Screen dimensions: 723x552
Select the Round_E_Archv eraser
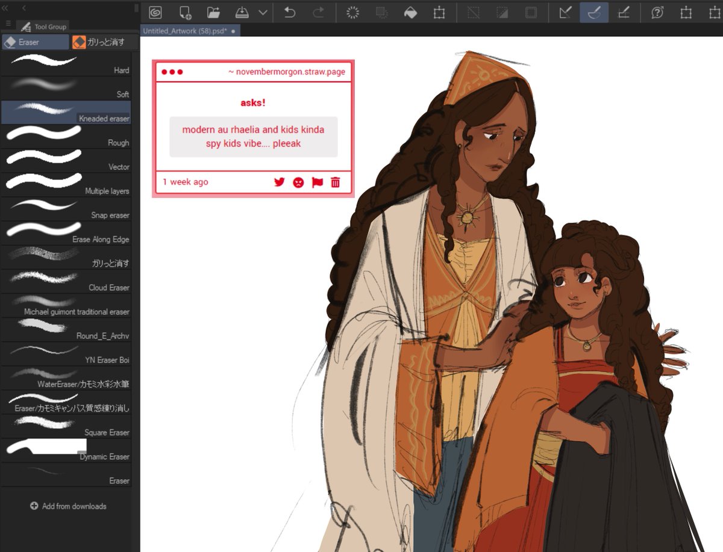click(x=66, y=329)
